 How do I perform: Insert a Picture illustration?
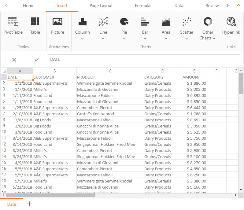pos(57,26)
